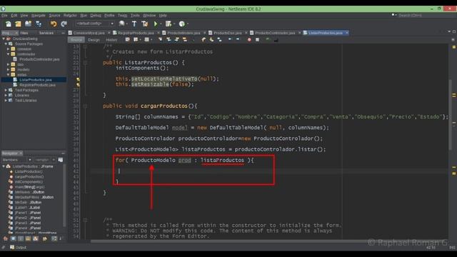Open the Debug menu

tap(96, 15)
